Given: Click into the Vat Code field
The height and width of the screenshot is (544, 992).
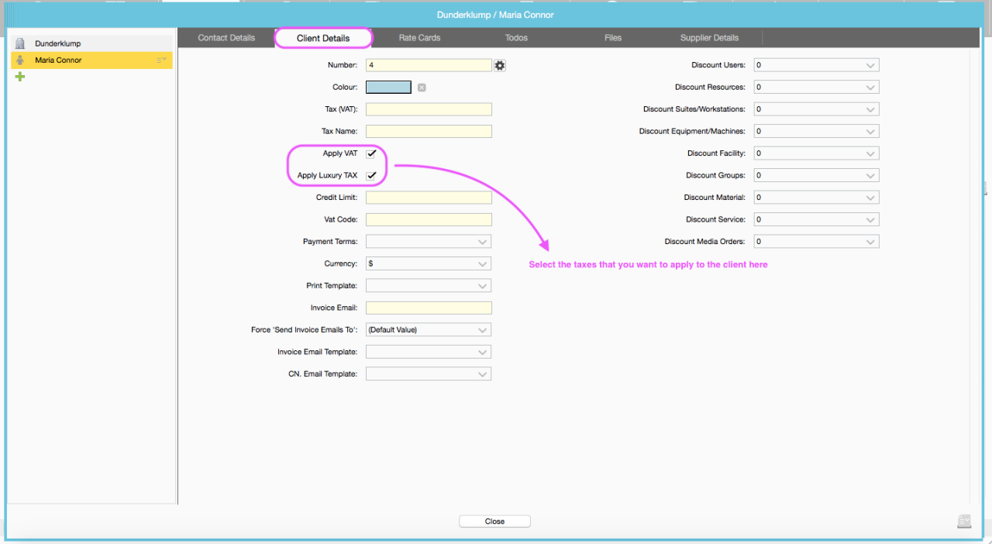Looking at the screenshot, I should 429,220.
